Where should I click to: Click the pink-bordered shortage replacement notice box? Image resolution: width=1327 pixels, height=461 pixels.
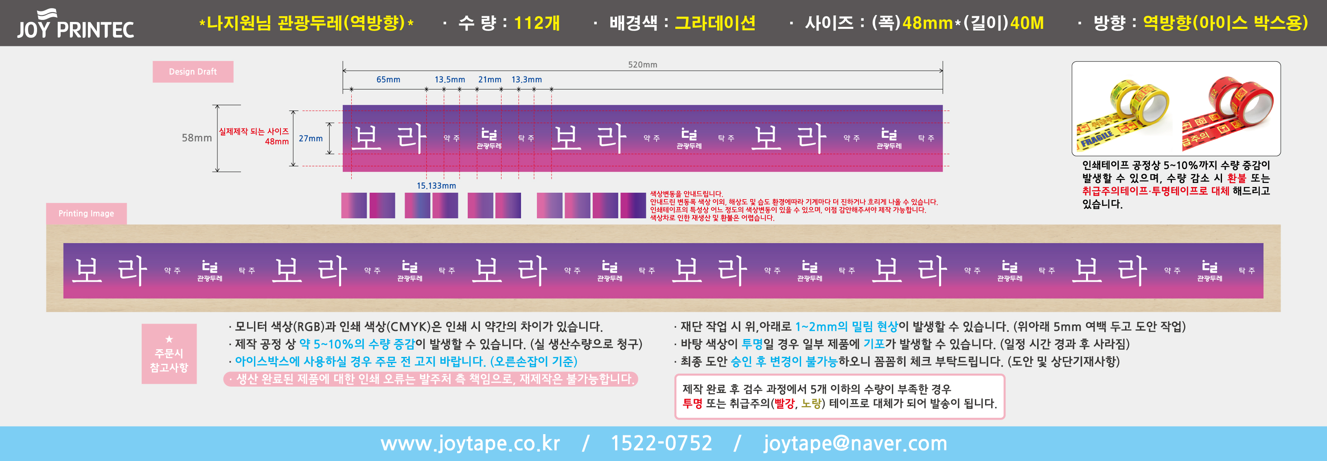point(839,396)
